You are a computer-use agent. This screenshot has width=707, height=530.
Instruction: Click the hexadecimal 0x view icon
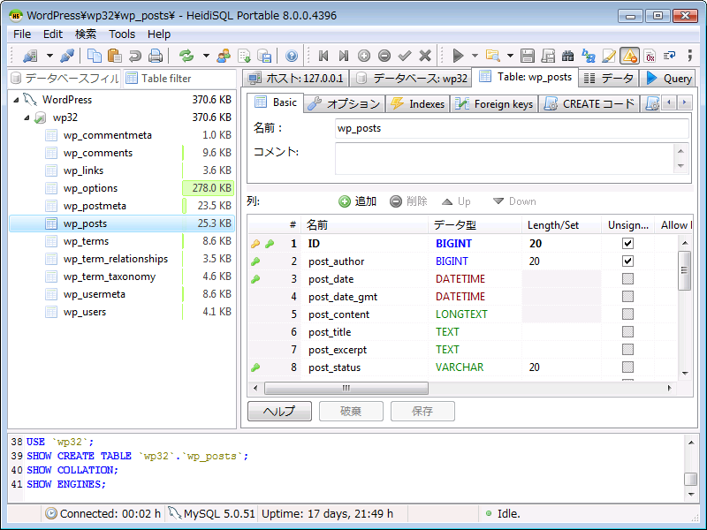[650, 56]
